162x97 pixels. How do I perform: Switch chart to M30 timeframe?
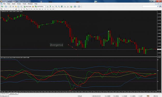40,9
